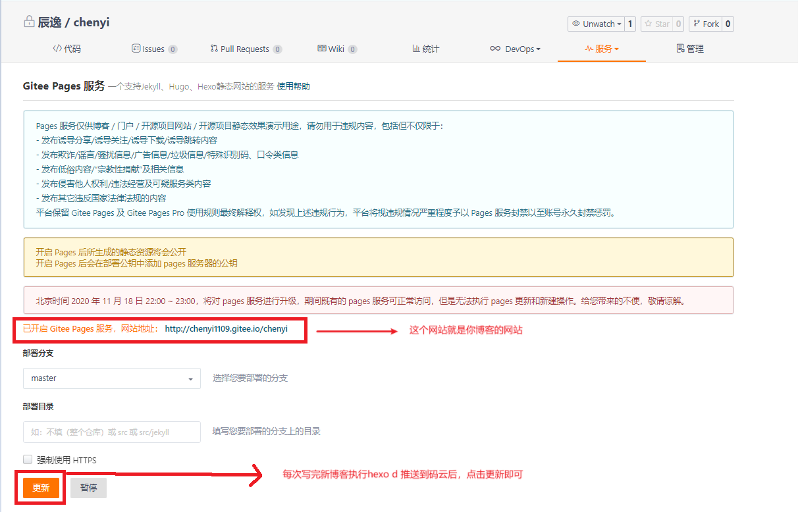
Task: Click the watcher count 1
Action: [x=629, y=24]
